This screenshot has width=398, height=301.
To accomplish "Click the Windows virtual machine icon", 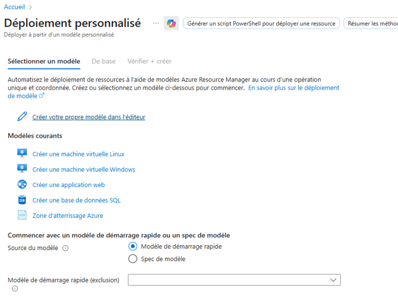I will tap(22, 169).
